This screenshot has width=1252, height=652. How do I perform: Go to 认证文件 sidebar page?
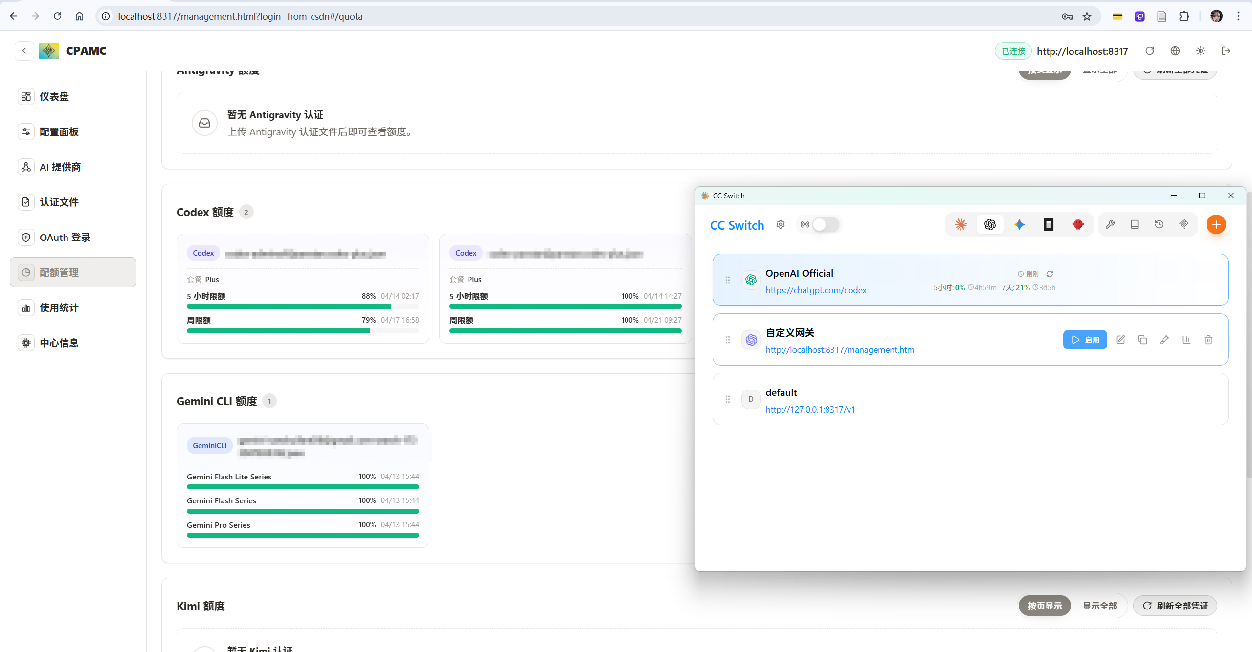coord(59,202)
